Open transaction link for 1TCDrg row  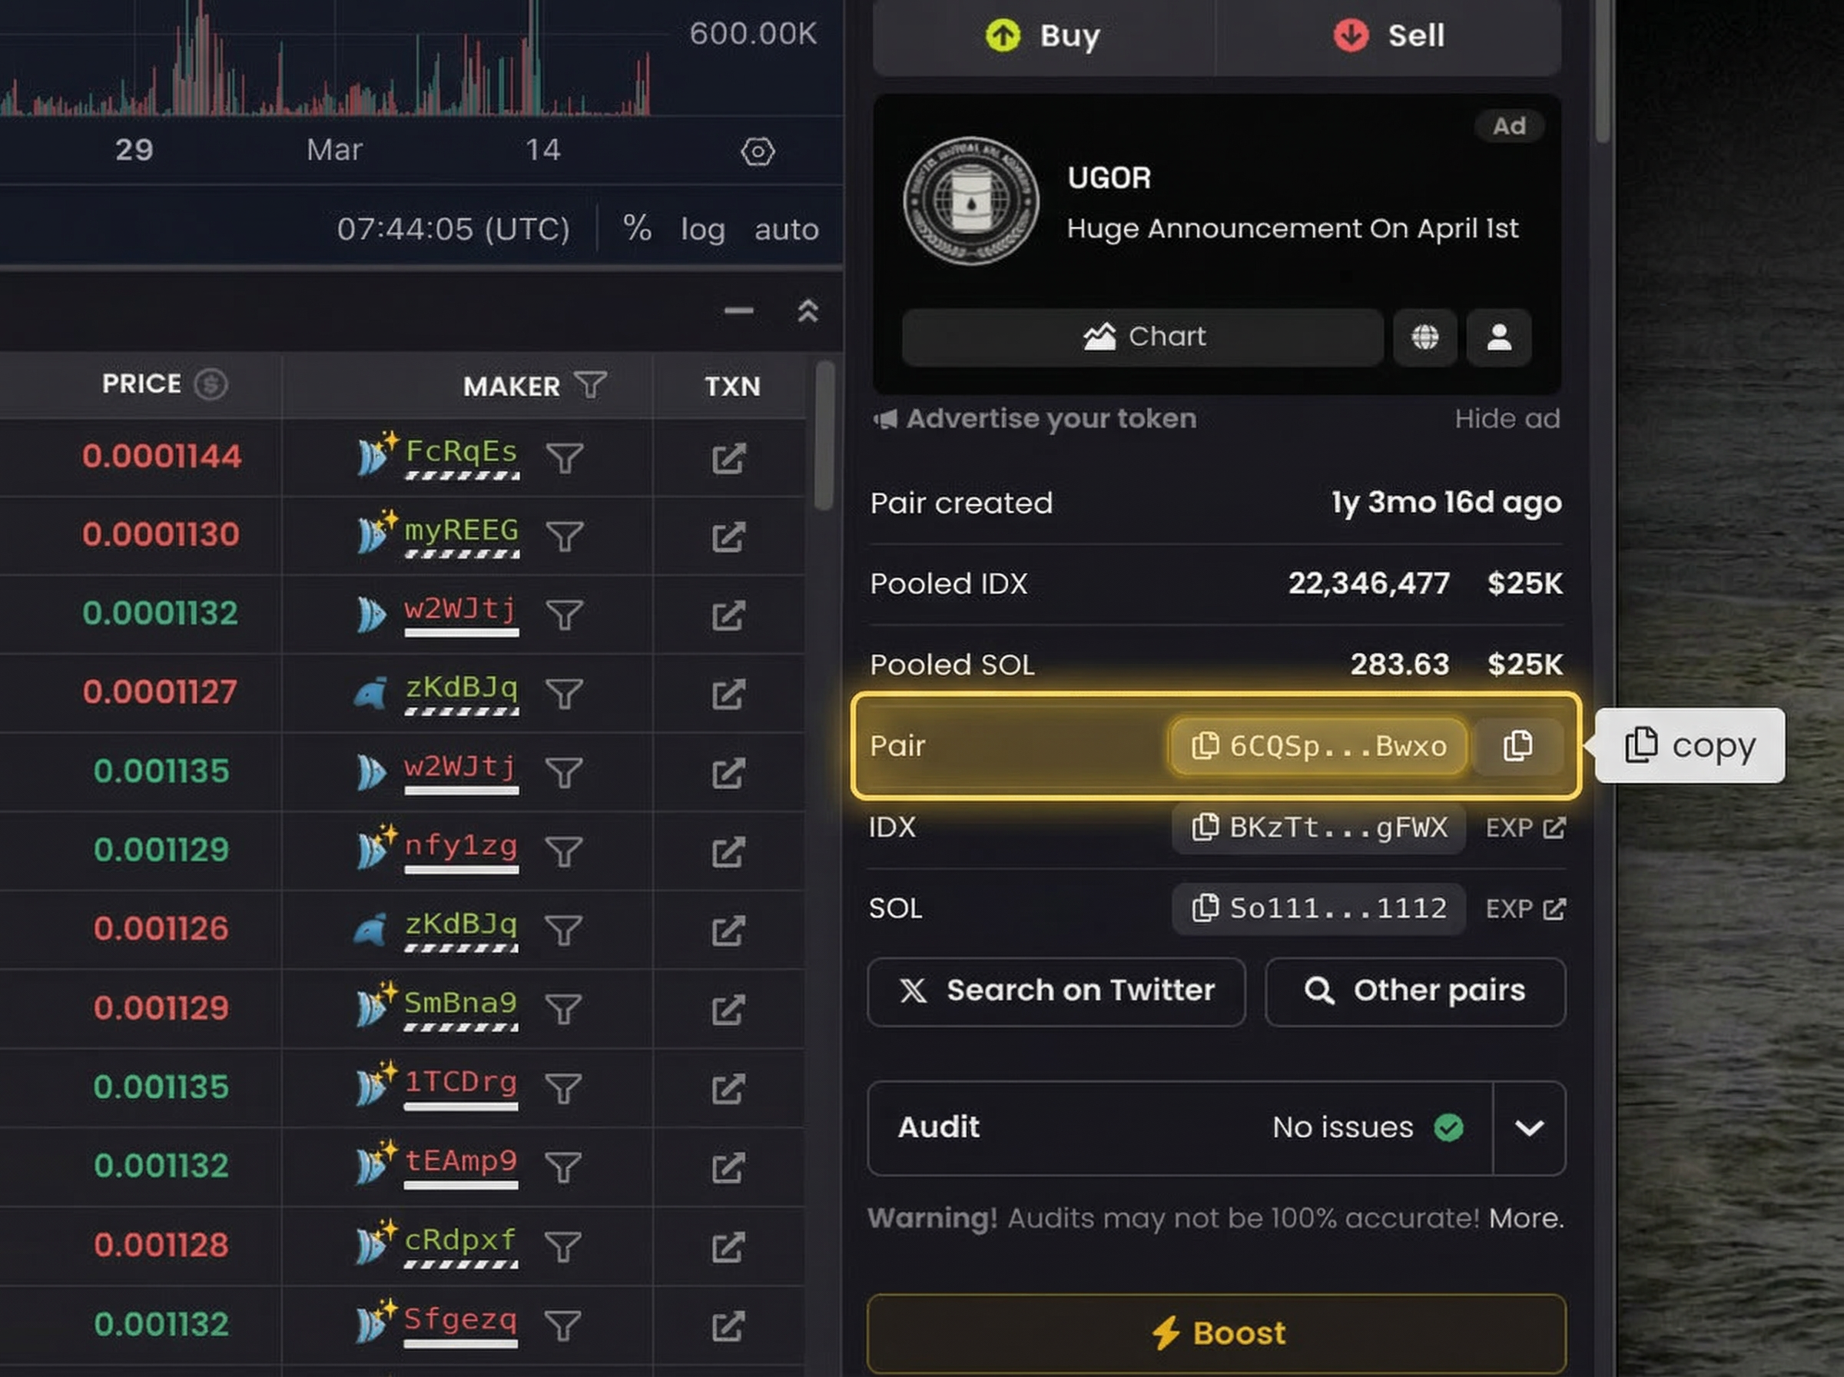728,1089
